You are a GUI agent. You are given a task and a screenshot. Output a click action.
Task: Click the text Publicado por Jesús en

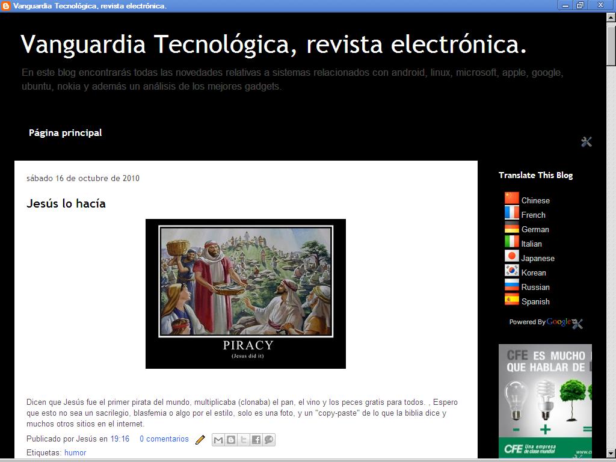point(67,439)
